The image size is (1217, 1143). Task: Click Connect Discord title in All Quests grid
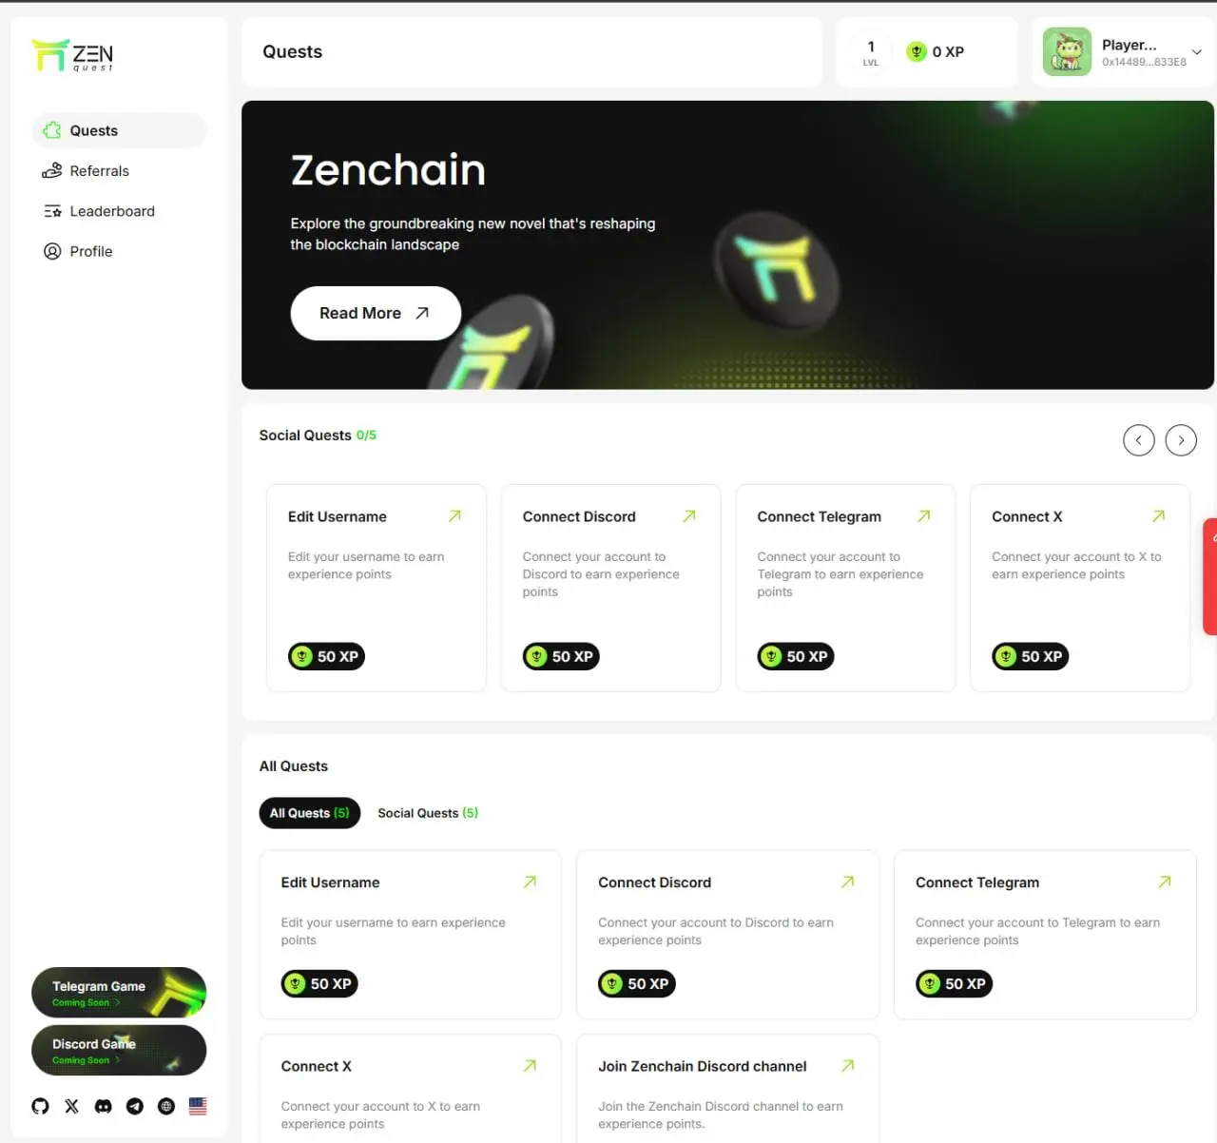click(x=654, y=882)
